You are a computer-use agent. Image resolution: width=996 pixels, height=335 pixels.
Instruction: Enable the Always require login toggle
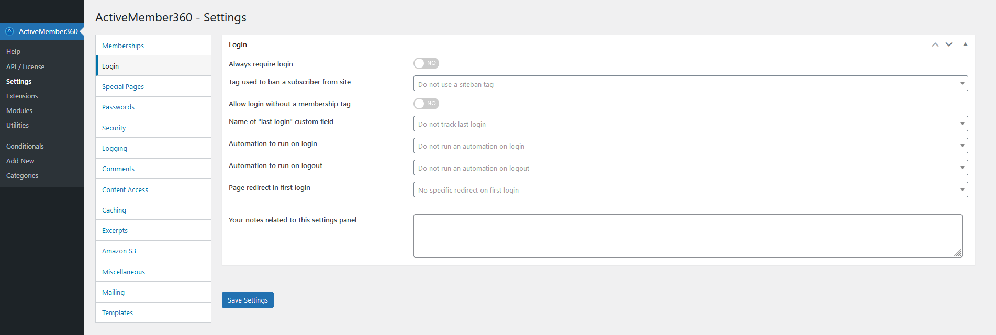point(426,63)
